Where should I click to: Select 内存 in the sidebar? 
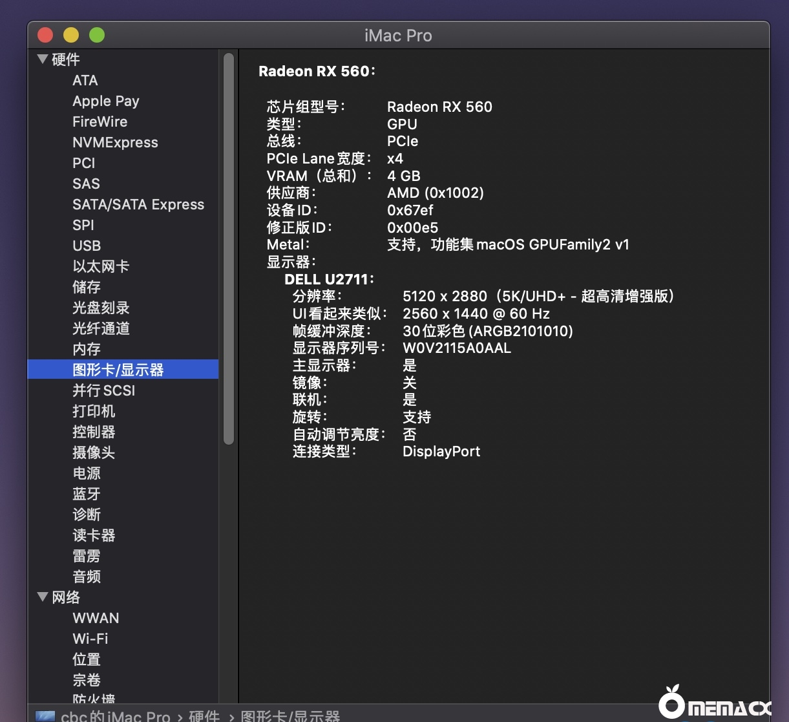[87, 349]
